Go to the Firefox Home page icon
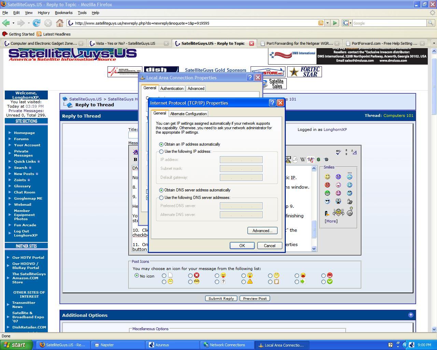 point(60,23)
